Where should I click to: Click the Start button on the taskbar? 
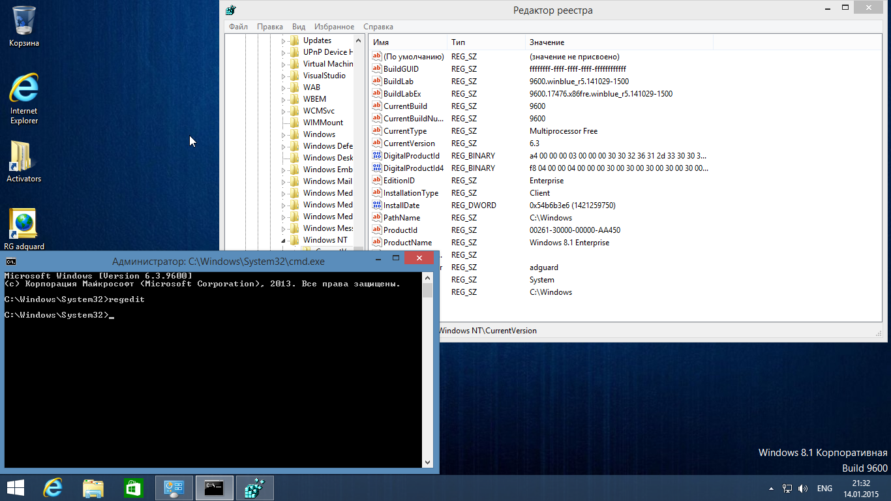[16, 488]
